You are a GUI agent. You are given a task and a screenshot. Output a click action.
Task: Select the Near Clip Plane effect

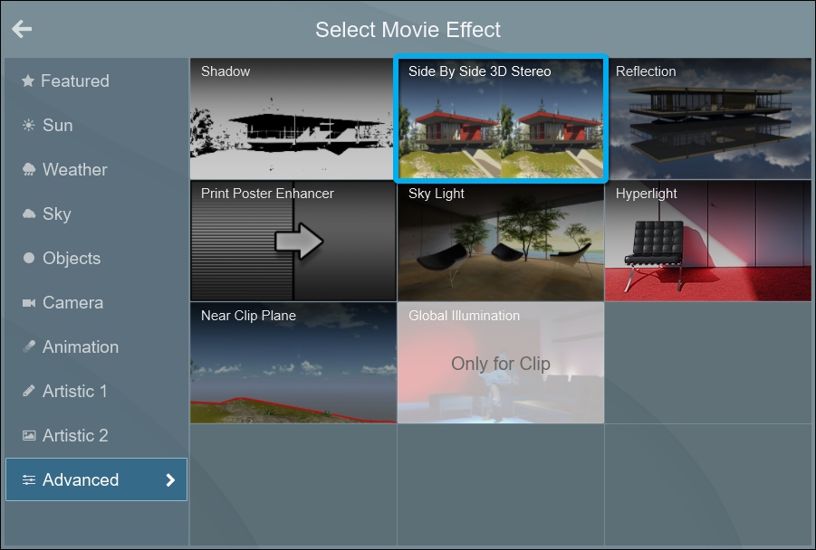point(293,364)
